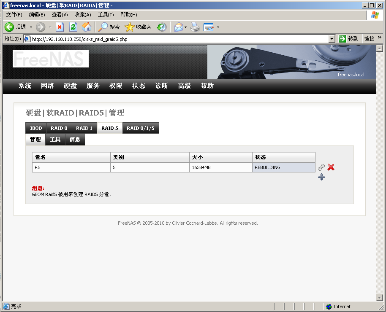Open the 服务 navigation menu
Image resolution: width=386 pixels, height=312 pixels.
tap(93, 86)
